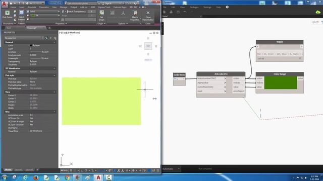Image resolution: width=323 pixels, height=181 pixels.
Task: Click the AutoCAD taskbar icon
Action: 98,177
